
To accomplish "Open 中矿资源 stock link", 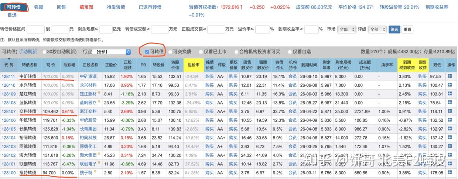I will click(88, 76).
